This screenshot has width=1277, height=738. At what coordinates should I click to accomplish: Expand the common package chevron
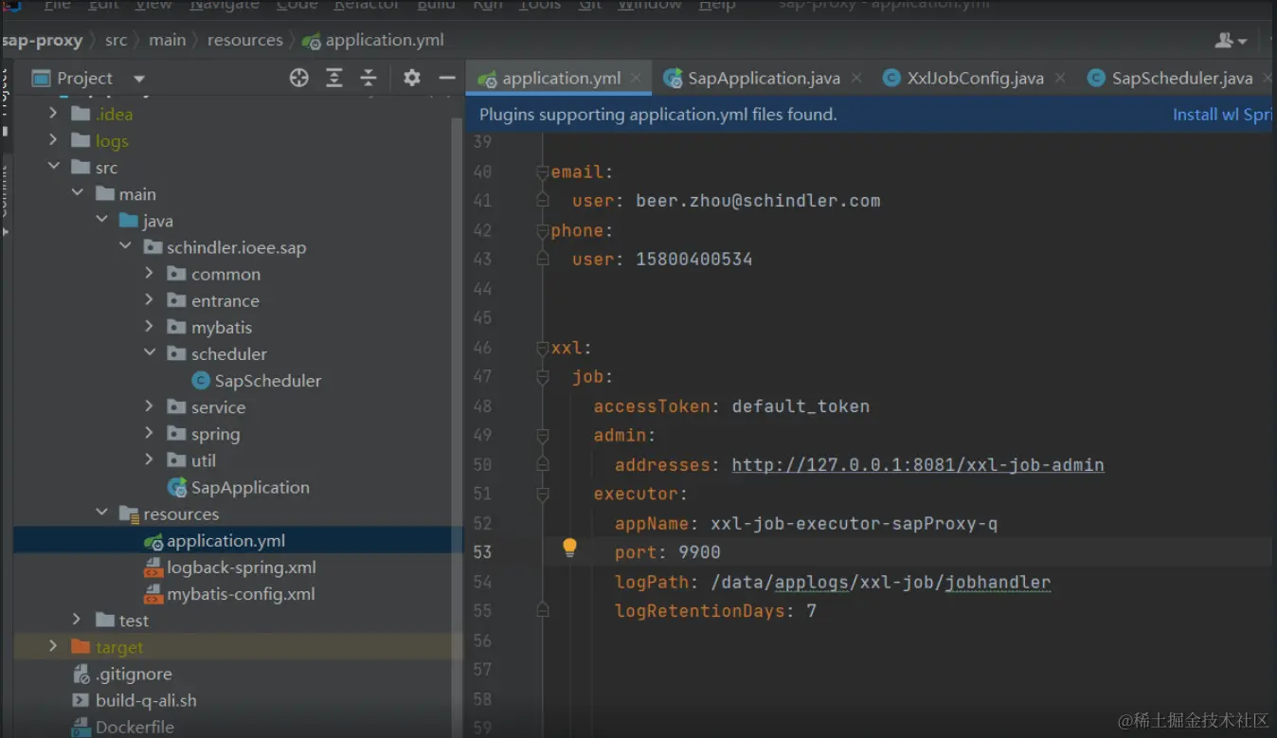point(149,273)
